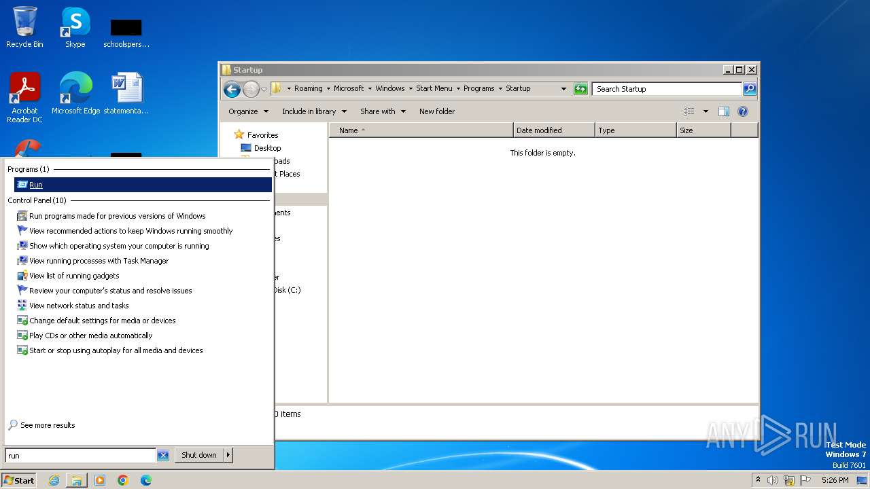Screen dimensions: 870x489
Task: Open more view options dropdown arrow
Action: [x=706, y=111]
